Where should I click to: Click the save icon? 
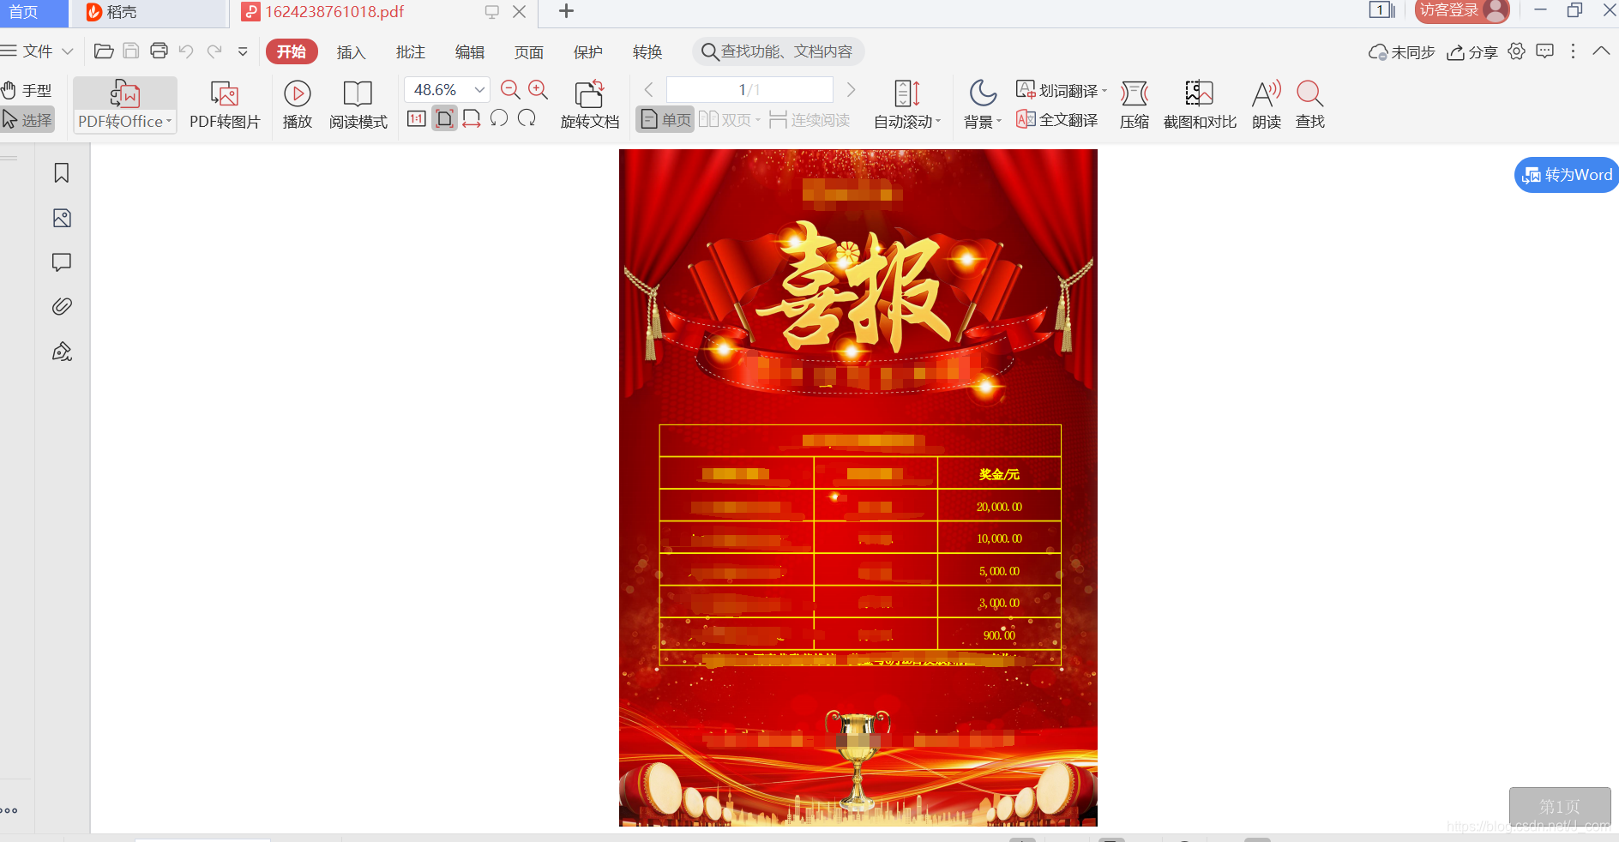(131, 51)
